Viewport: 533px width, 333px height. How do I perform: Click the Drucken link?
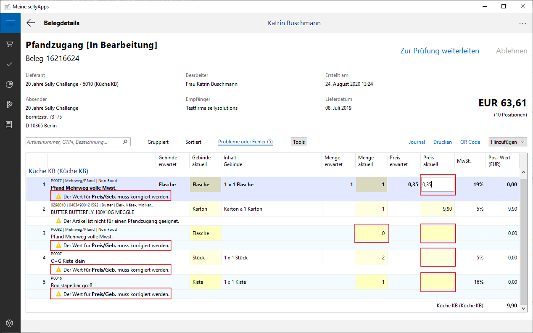[x=443, y=142]
